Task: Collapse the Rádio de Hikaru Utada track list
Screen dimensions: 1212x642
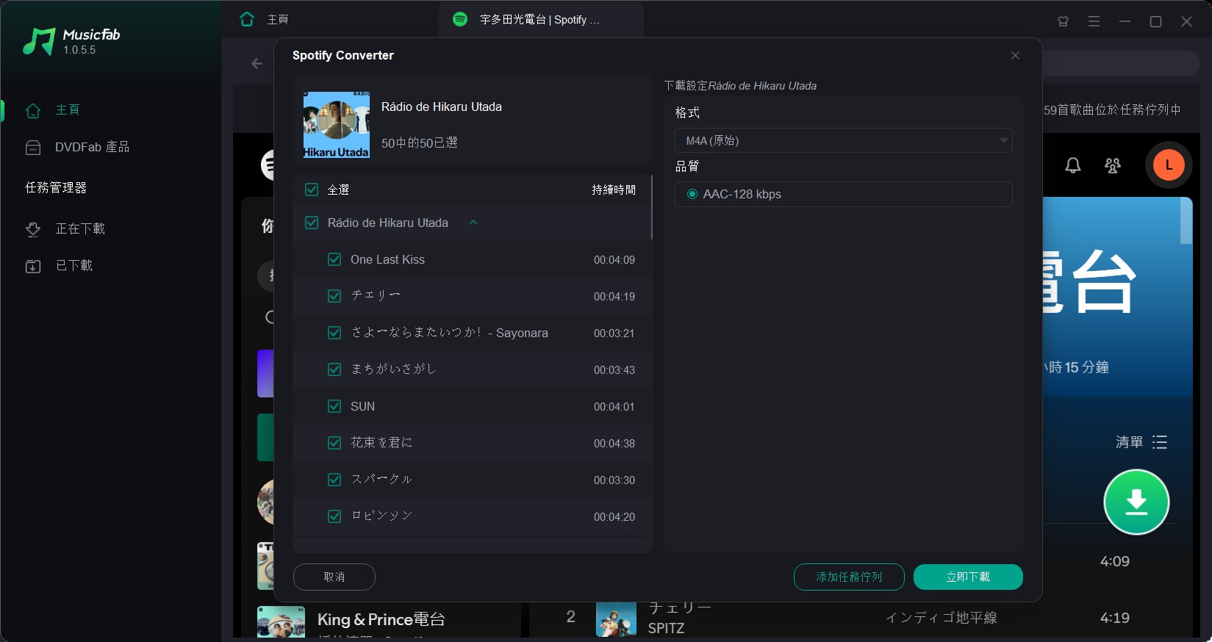Action: coord(473,222)
